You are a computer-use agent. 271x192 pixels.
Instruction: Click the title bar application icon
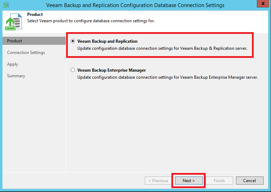pyautogui.click(x=6, y=5)
